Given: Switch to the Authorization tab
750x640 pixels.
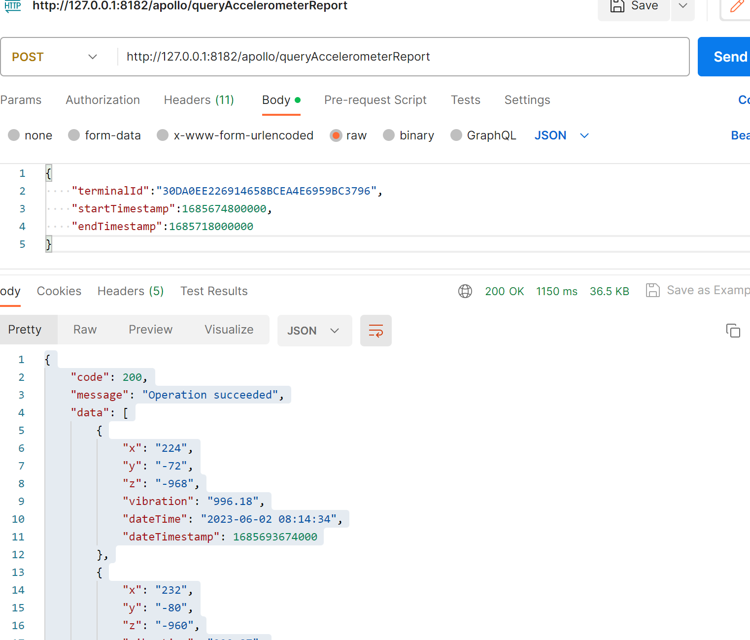Looking at the screenshot, I should point(102,100).
